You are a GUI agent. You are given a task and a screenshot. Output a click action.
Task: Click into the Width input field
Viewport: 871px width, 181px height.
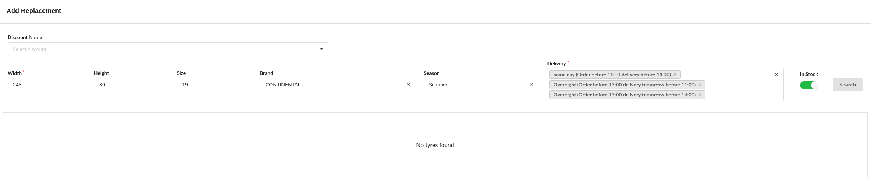coord(46,85)
